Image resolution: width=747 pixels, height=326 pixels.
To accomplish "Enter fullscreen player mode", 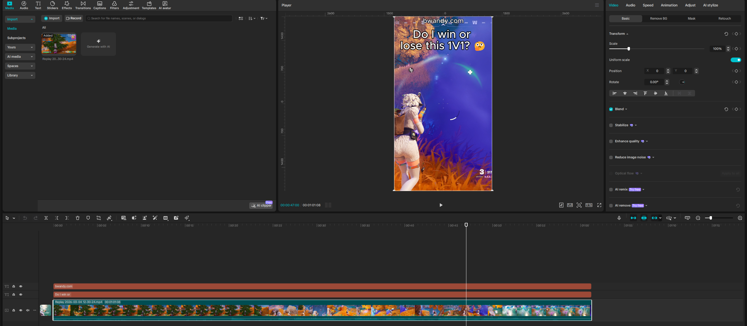I will 599,205.
